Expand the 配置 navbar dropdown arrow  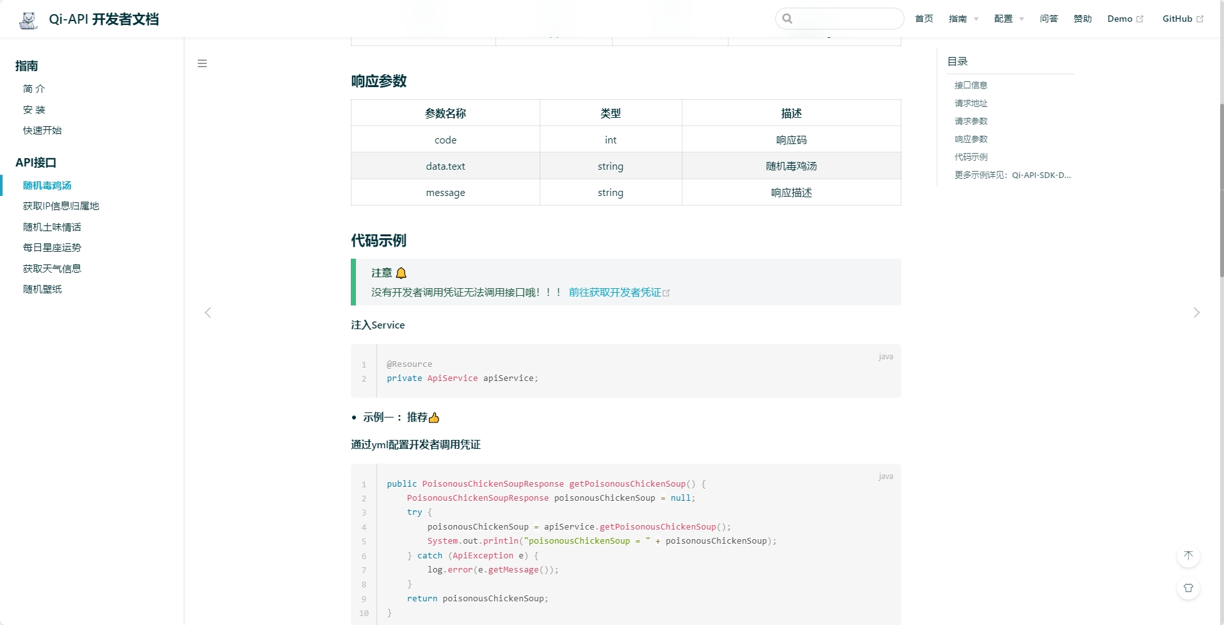1022,19
